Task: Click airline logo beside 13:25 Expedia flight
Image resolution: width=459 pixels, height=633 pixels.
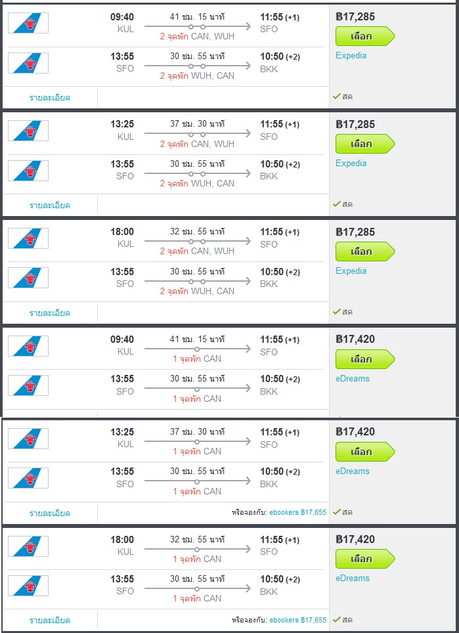Action: tap(28, 131)
